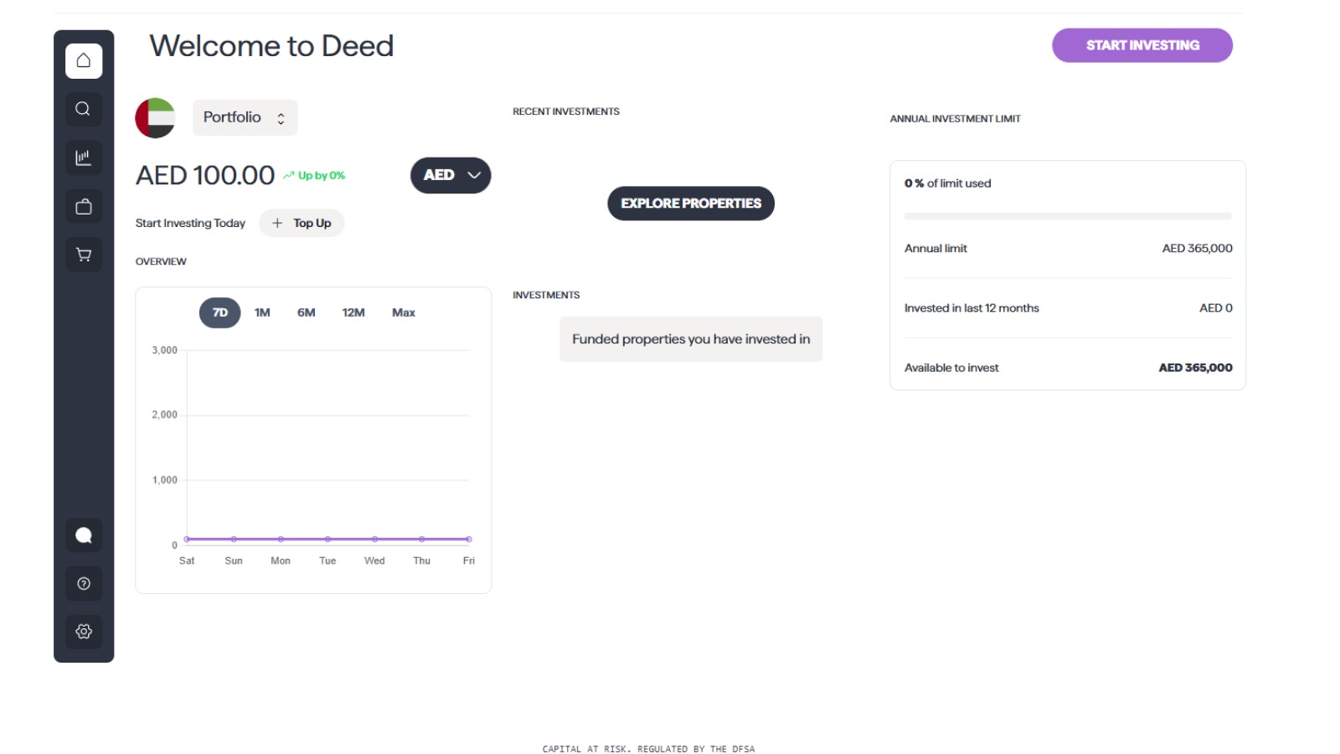Open the investment statistics chart icon

point(83,158)
